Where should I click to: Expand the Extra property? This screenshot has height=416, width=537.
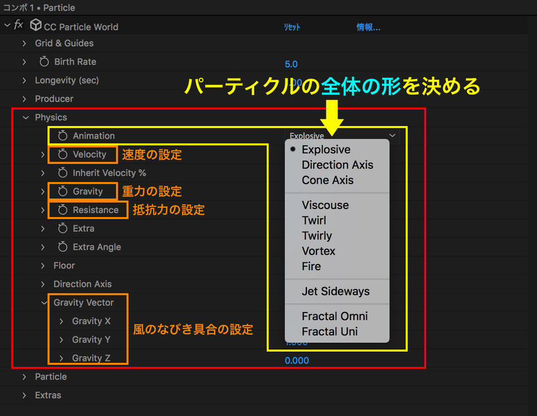pos(42,228)
